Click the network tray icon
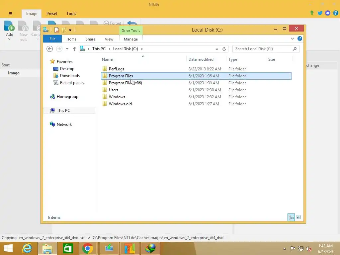340x255 pixels. (x=300, y=249)
